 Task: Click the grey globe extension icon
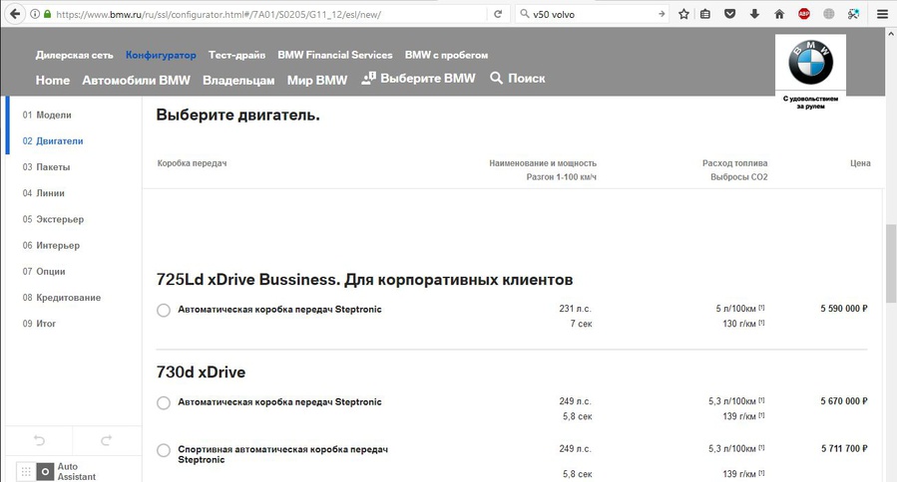click(x=828, y=14)
